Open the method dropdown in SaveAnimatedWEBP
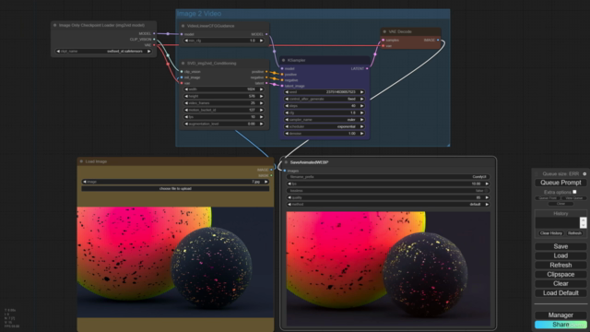This screenshot has width=590, height=332. point(387,205)
